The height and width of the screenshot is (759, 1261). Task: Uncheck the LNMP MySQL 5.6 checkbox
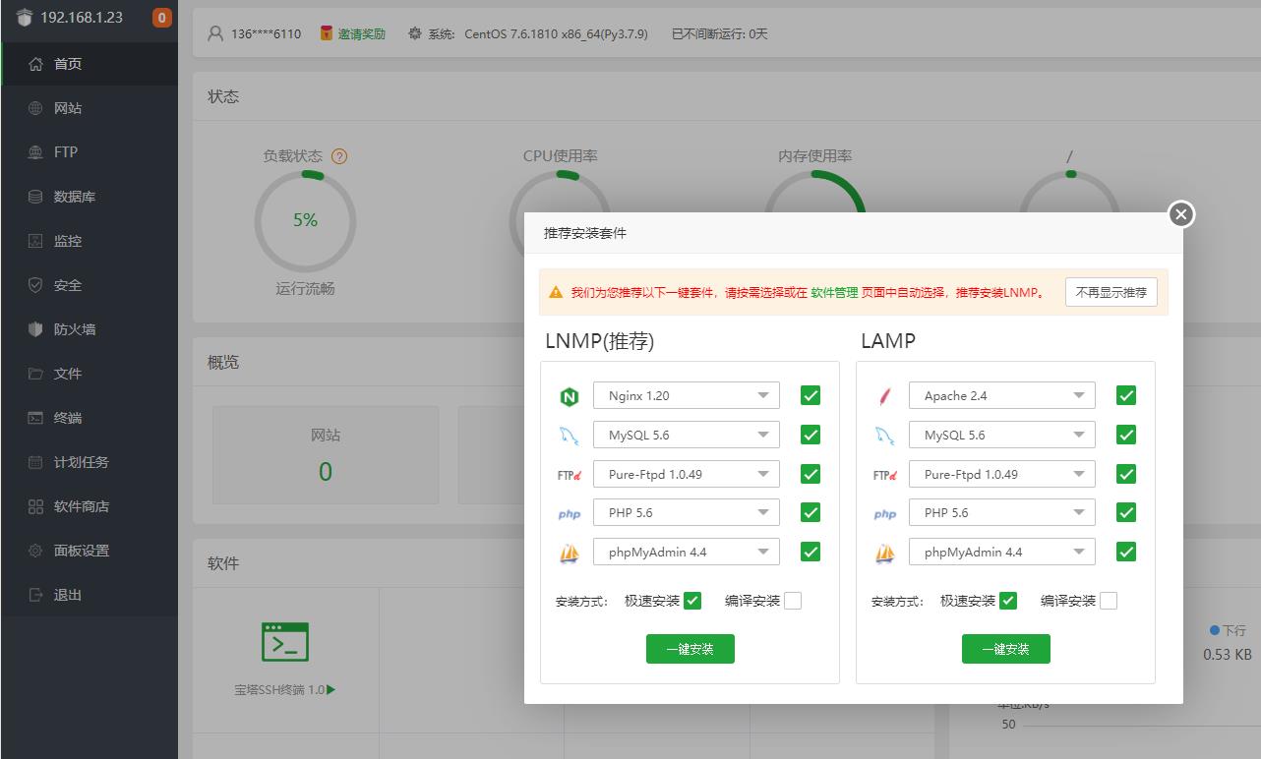pos(811,435)
